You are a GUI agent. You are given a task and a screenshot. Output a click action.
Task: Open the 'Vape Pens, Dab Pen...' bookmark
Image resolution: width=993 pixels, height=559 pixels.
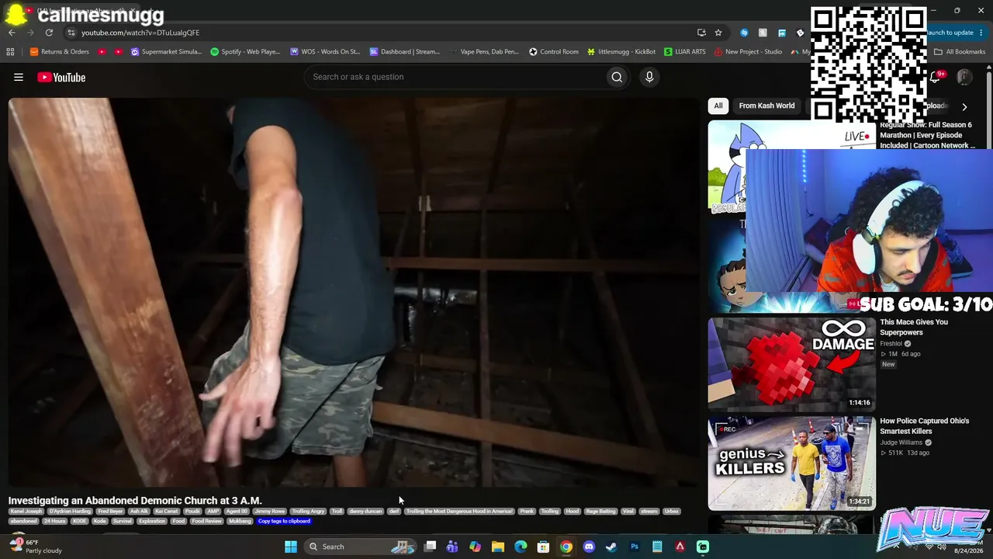[484, 52]
